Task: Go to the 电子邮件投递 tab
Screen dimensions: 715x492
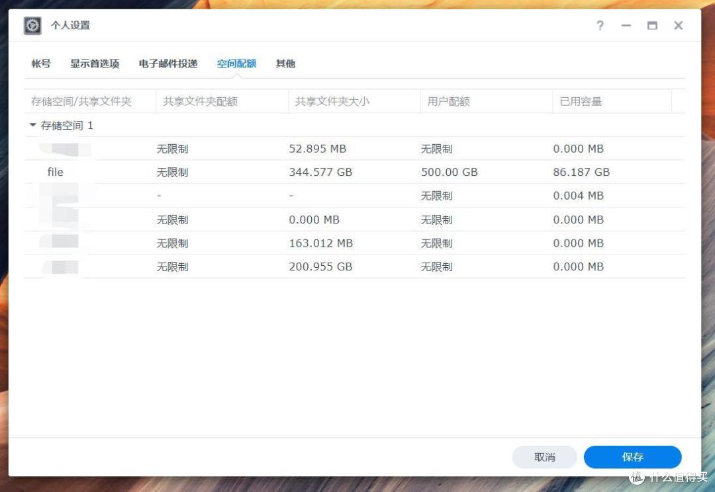Action: [167, 63]
